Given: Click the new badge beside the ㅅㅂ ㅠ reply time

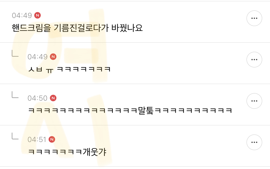Looking at the screenshot, I should [x=53, y=57].
